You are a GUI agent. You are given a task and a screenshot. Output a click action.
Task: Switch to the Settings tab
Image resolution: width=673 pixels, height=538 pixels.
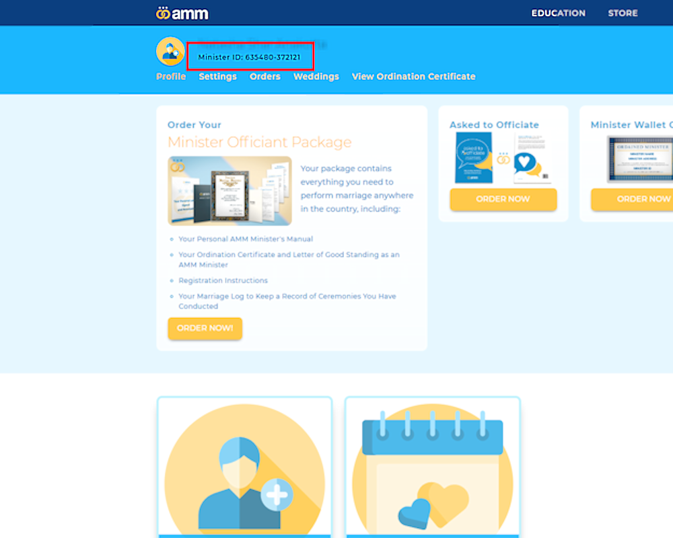pyautogui.click(x=217, y=77)
